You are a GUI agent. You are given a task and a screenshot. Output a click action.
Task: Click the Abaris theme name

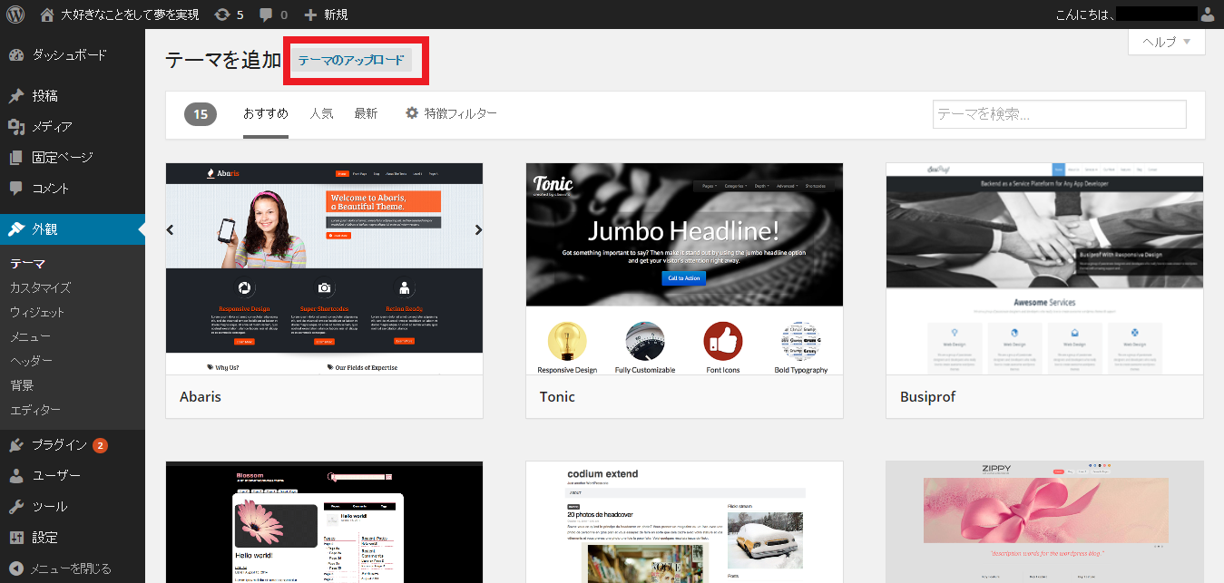coord(201,397)
